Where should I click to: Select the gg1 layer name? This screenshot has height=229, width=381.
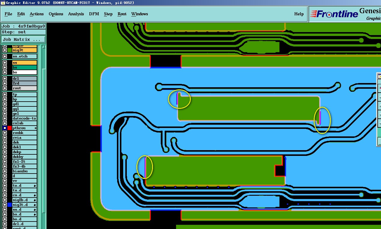click(24, 109)
